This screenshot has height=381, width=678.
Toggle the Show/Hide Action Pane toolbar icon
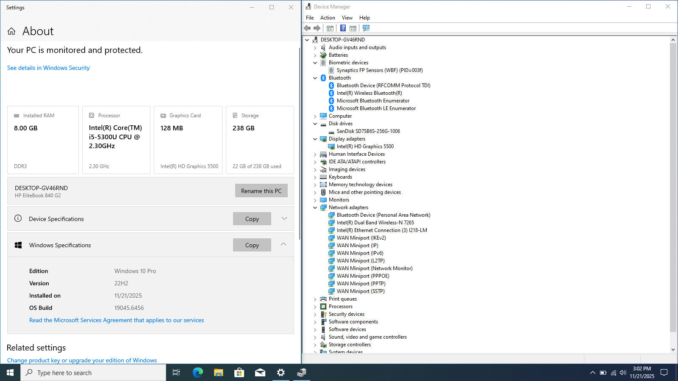pyautogui.click(x=353, y=28)
